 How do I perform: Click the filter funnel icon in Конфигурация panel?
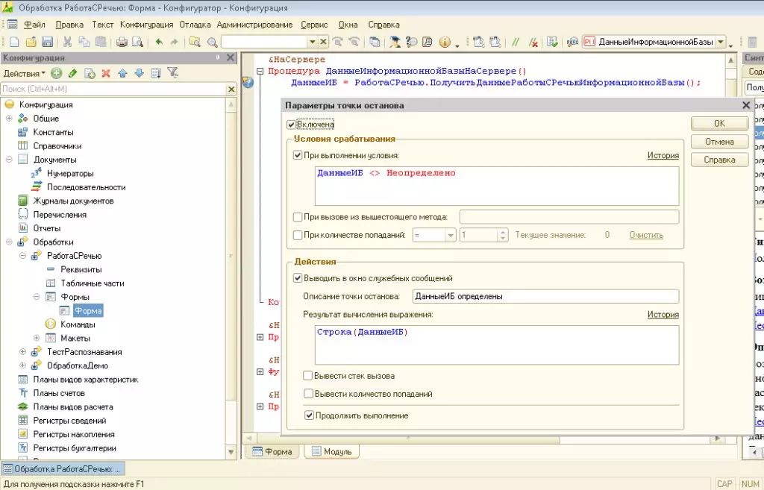click(x=172, y=73)
